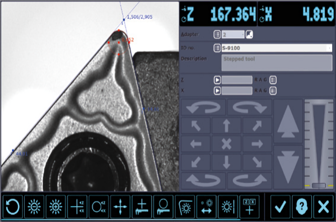The width and height of the screenshot is (336, 222).
Task: Move diagonally with the up-left arrow
Action: pos(195,125)
